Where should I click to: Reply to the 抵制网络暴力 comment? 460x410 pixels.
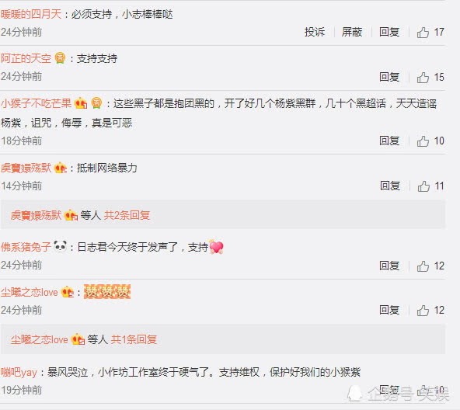point(390,186)
